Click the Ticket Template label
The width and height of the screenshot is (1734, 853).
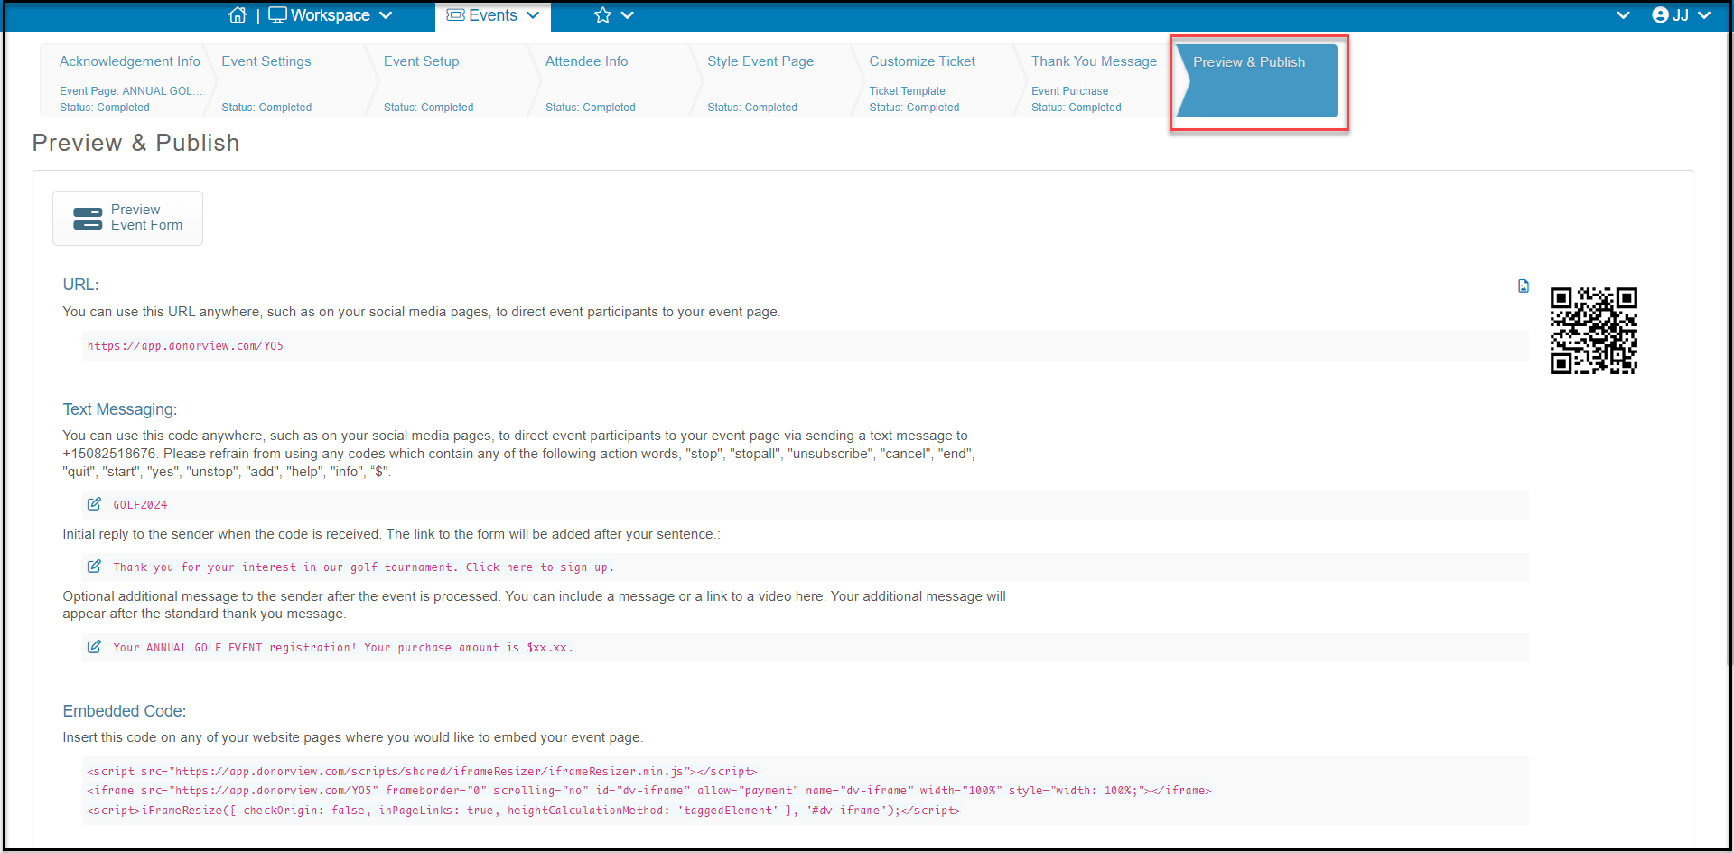tap(907, 91)
